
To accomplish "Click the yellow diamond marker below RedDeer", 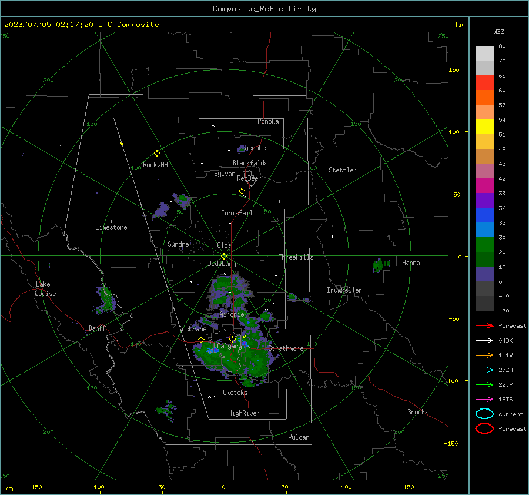I will 242,191.
